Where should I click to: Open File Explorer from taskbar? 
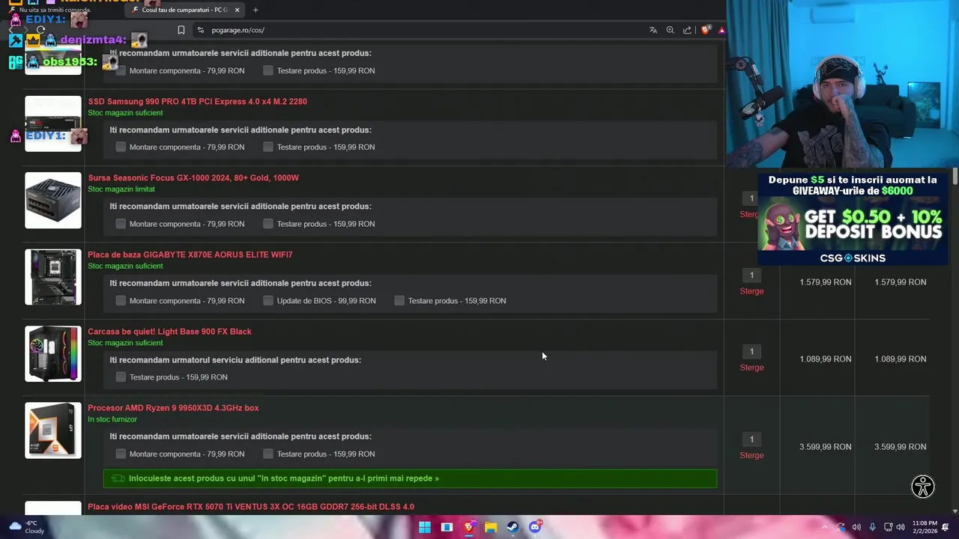[491, 527]
